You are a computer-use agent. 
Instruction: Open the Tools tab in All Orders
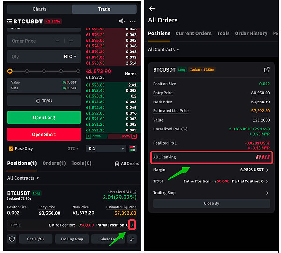[223, 33]
